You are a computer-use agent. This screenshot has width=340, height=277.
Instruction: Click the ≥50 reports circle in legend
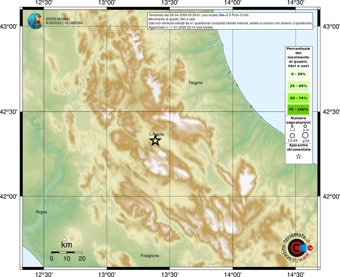pos(305,135)
